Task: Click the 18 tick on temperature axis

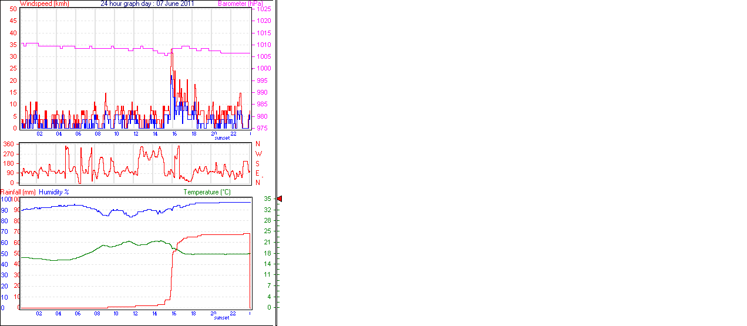Action: 267,253
